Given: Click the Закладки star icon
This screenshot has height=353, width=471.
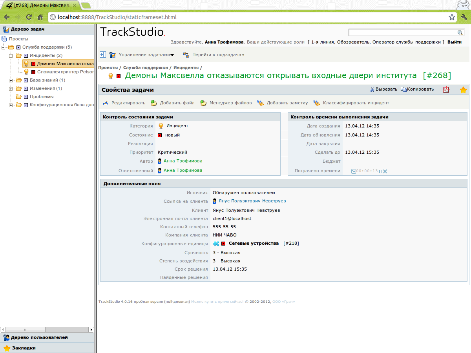Looking at the screenshot, I should click(6, 348).
